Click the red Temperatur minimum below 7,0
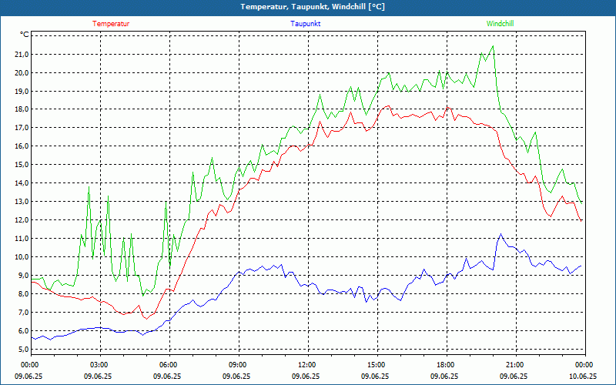This screenshot has width=616, height=385. point(146,319)
